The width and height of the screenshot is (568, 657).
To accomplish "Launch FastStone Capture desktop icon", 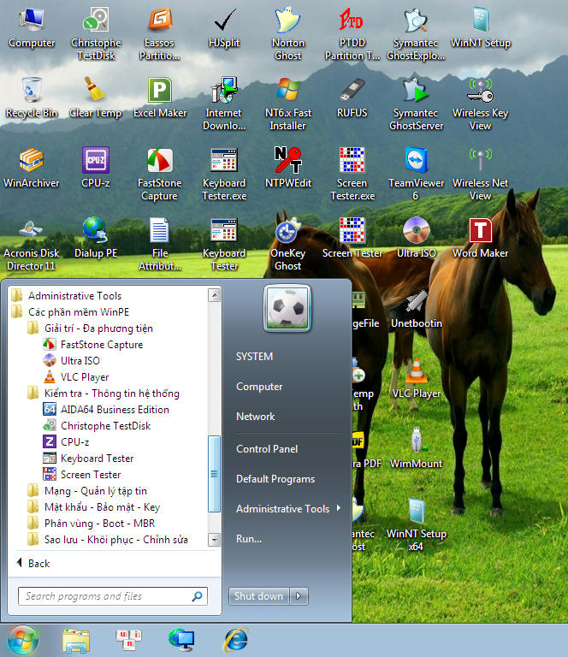I will 160,174.
